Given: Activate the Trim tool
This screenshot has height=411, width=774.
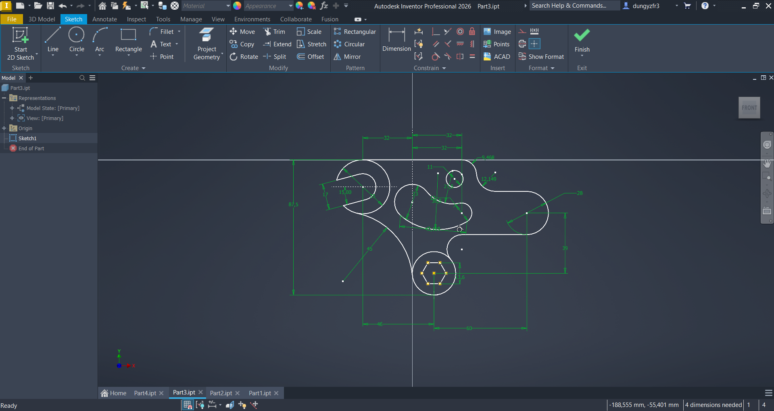Looking at the screenshot, I should (x=274, y=32).
